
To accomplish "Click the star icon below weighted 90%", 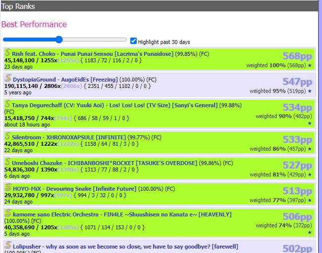I will (310, 123).
